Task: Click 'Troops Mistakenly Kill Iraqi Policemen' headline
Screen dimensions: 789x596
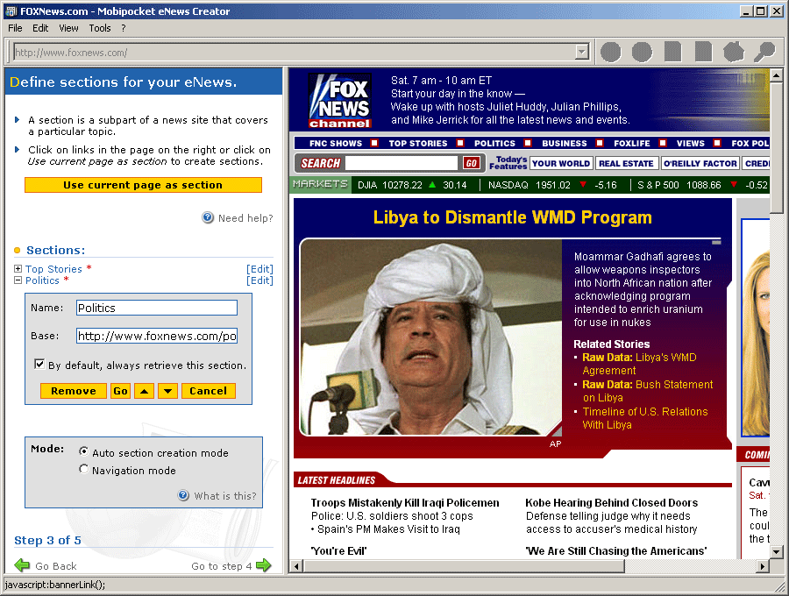Action: [405, 502]
